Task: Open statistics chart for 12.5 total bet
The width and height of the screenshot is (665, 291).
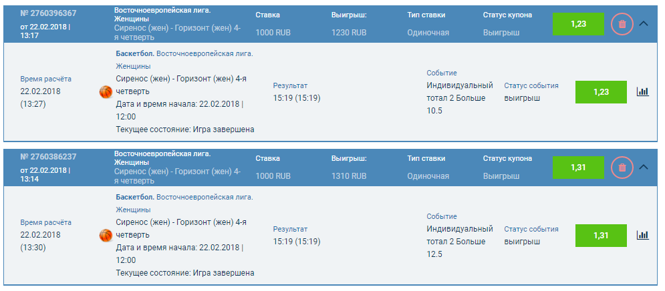Action: [x=642, y=235]
